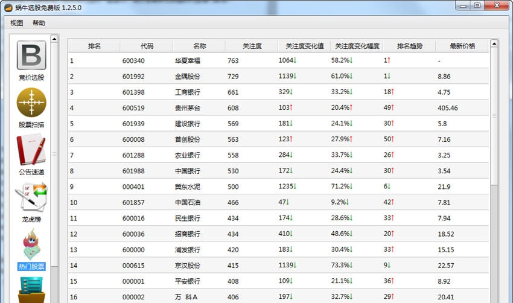The image size is (513, 303).
Task: Click the snail app icon in title bar
Action: coord(8,7)
